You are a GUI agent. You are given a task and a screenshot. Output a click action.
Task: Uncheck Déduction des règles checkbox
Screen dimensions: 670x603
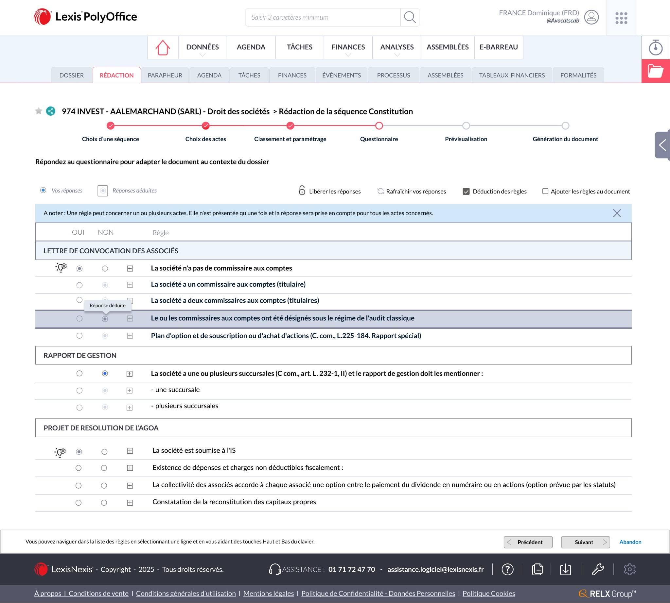[466, 192]
